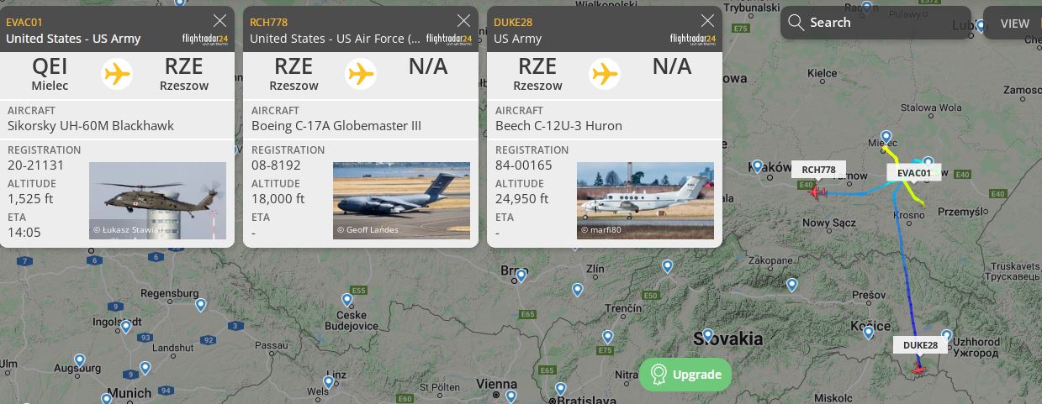
Task: Close the EVAC01 flight panel
Action: [x=220, y=21]
